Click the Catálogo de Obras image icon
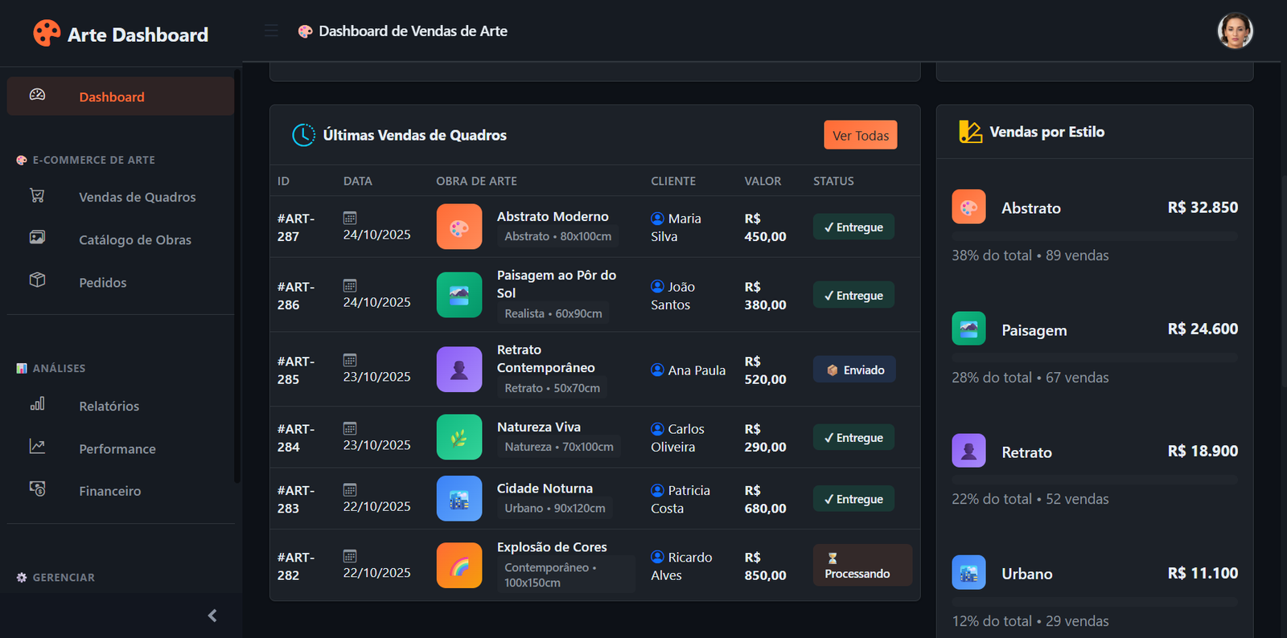 point(37,237)
